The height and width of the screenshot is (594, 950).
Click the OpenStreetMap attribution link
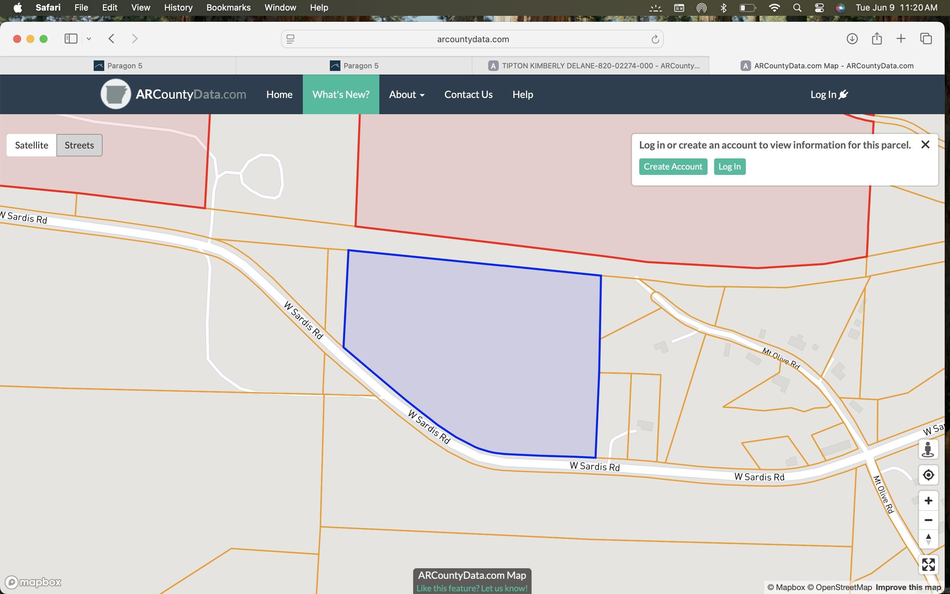point(840,587)
